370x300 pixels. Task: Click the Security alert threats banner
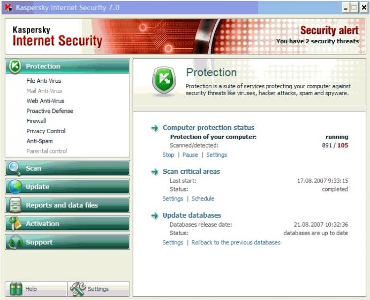[318, 36]
